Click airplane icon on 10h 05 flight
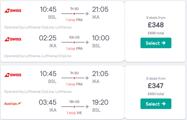187x120 pixels. pyautogui.click(x=87, y=42)
